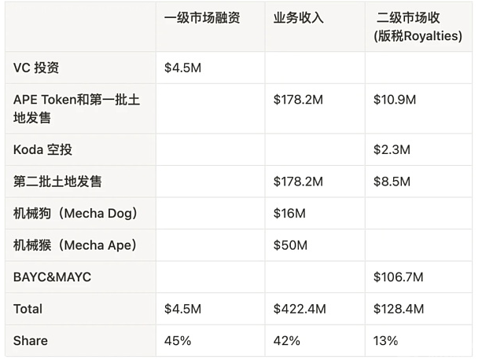
Task: Select the 机械猴 Mecha Ape row label
Action: click(75, 245)
